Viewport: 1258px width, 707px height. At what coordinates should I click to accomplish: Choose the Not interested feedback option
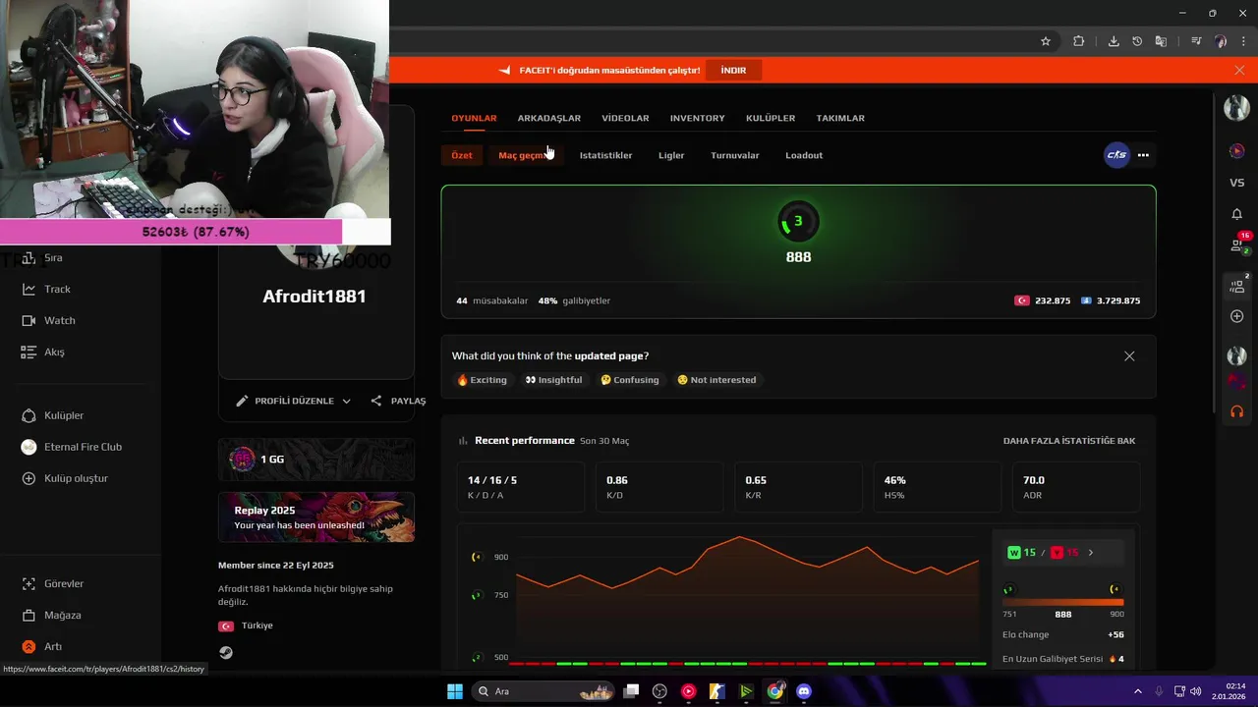[x=716, y=380]
